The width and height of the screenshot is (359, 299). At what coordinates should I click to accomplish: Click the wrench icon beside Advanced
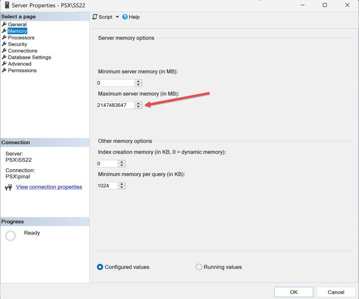[4, 64]
